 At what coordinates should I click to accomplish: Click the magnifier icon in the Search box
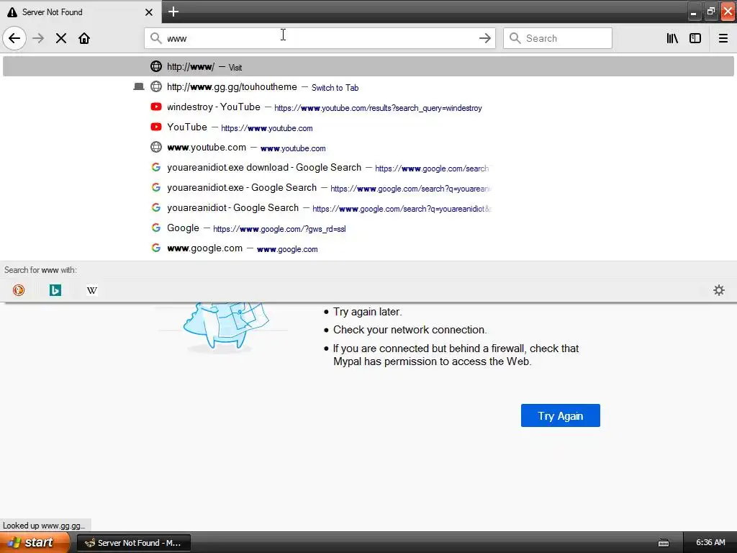pyautogui.click(x=515, y=38)
